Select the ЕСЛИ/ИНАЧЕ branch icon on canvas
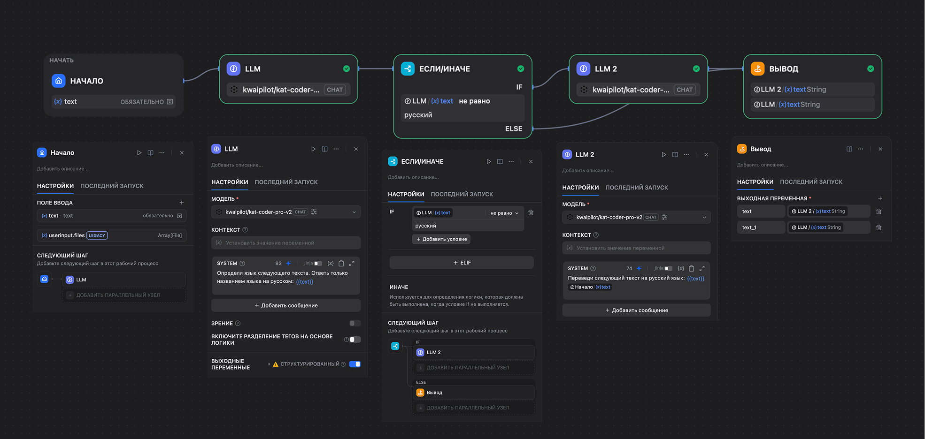The width and height of the screenshot is (925, 439). (x=408, y=68)
